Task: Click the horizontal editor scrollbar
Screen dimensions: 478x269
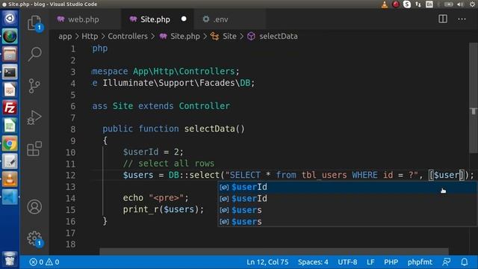Action: coord(274,251)
